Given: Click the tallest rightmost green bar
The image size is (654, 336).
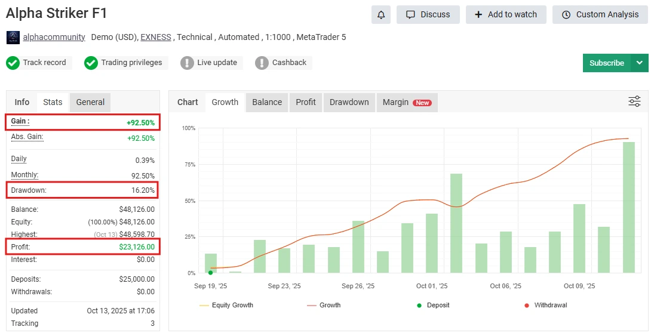Looking at the screenshot, I should (628, 207).
